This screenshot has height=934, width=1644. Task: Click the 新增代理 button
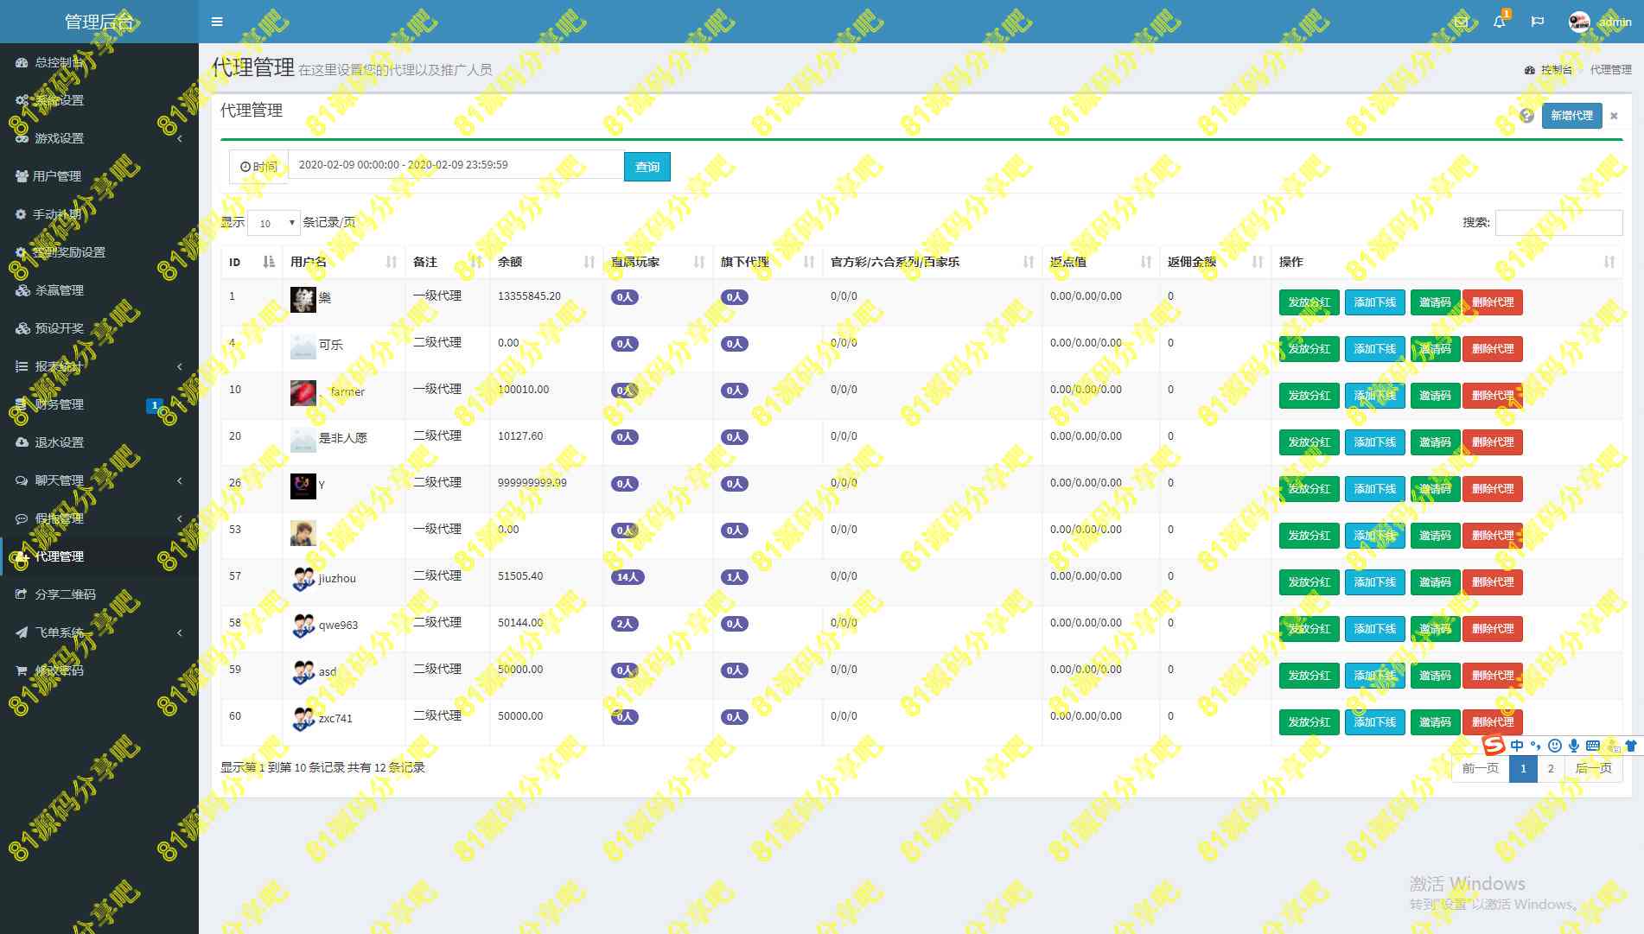point(1571,116)
